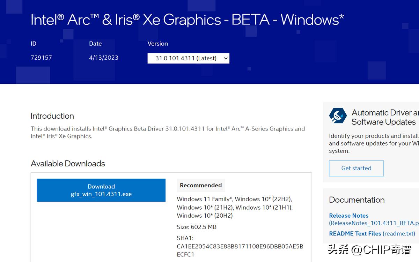Open the Release Notes document

(x=348, y=216)
